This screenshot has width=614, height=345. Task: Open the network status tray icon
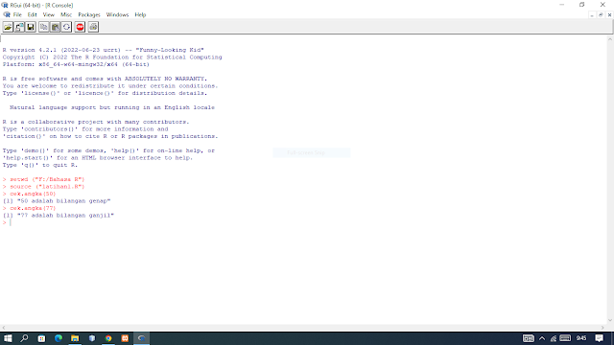click(x=554, y=338)
